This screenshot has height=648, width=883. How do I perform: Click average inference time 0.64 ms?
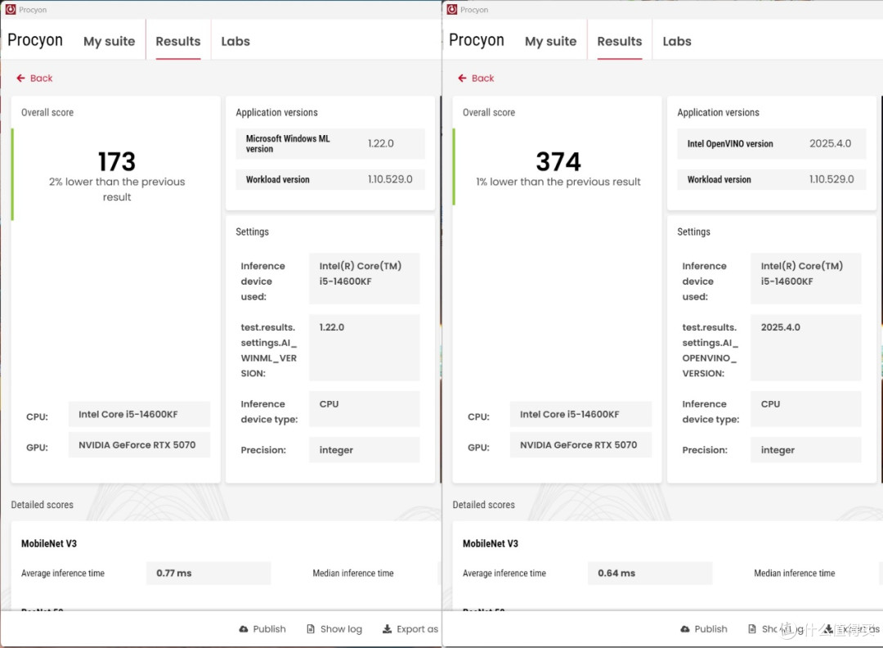click(x=650, y=573)
